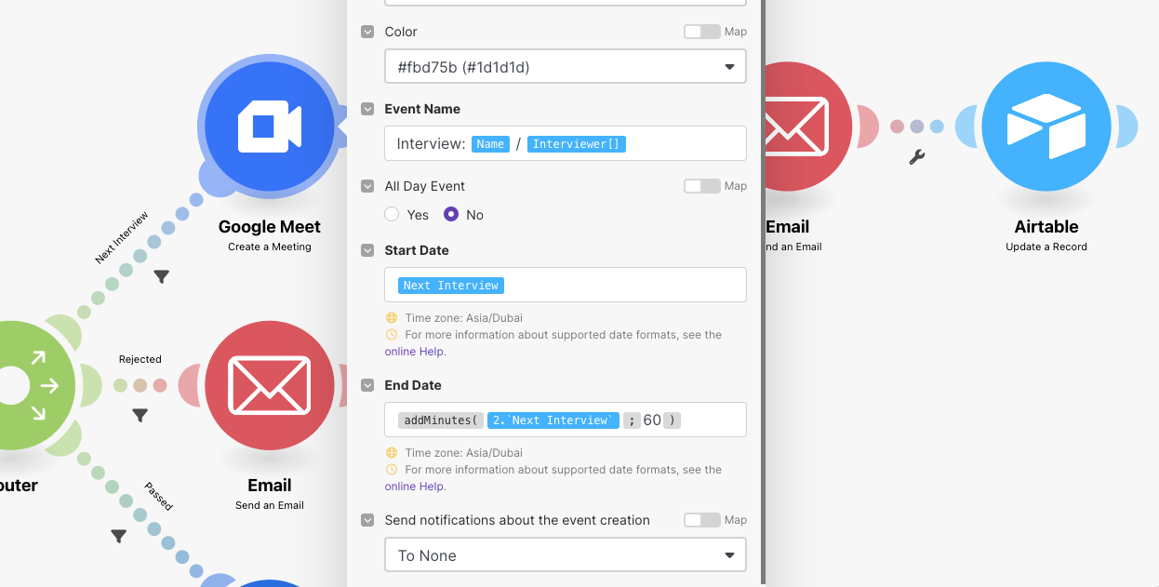
Task: Click the globe icon under Start Date
Action: [392, 318]
